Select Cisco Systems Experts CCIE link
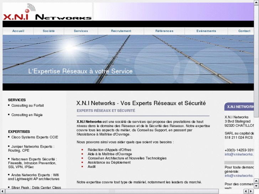The height and width of the screenshot is (194, 259). point(35,137)
